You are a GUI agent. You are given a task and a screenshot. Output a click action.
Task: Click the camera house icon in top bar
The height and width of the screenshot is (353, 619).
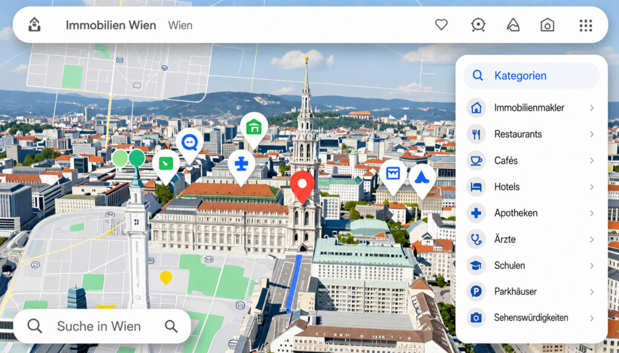click(x=547, y=25)
